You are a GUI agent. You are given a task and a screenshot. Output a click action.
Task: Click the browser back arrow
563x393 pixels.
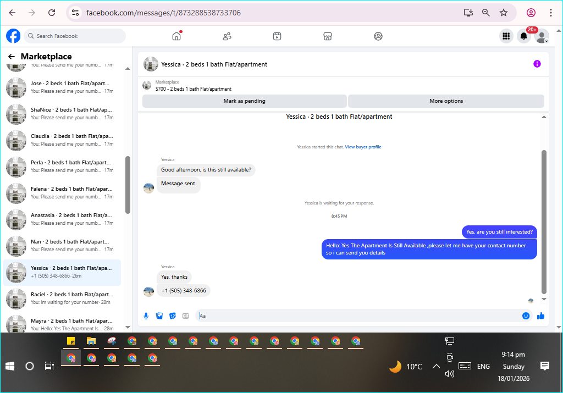12,13
